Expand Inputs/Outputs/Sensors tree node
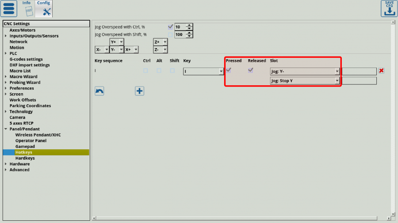The image size is (398, 223). pyautogui.click(x=5, y=36)
